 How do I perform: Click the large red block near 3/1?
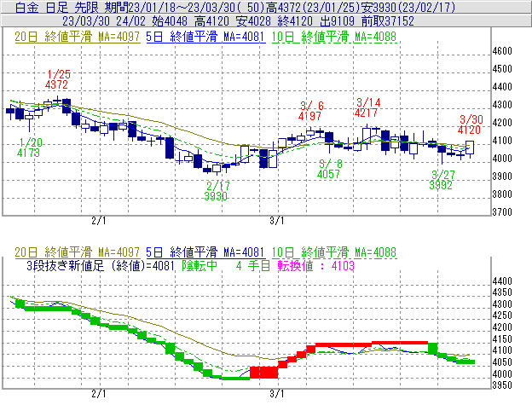coord(264,372)
